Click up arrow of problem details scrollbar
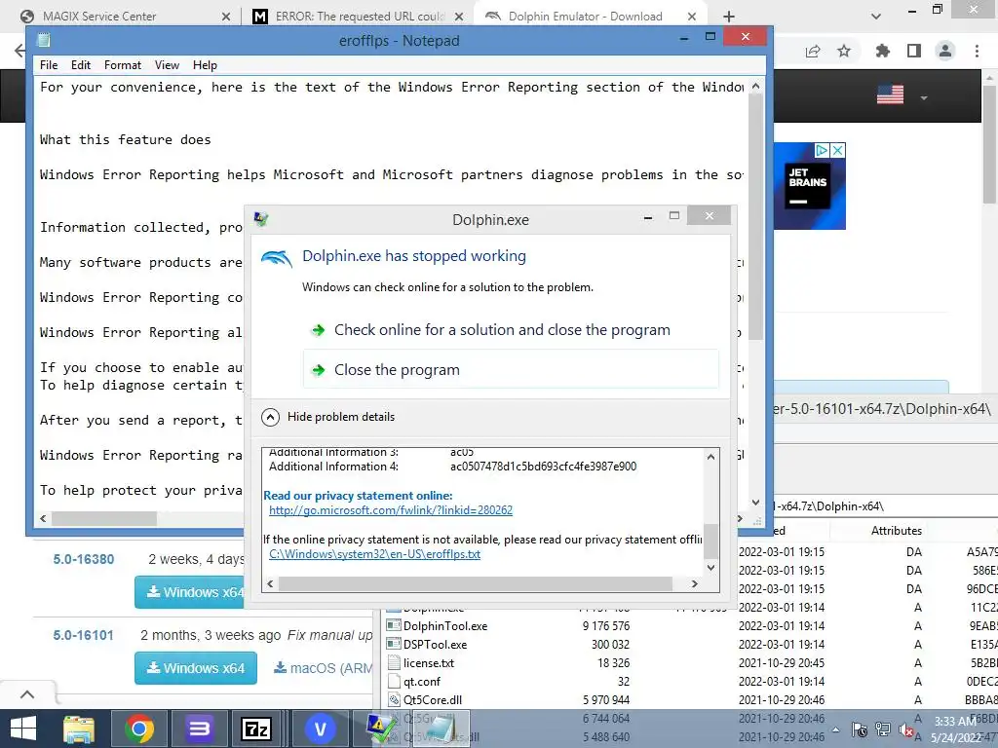The image size is (998, 748). (x=710, y=457)
